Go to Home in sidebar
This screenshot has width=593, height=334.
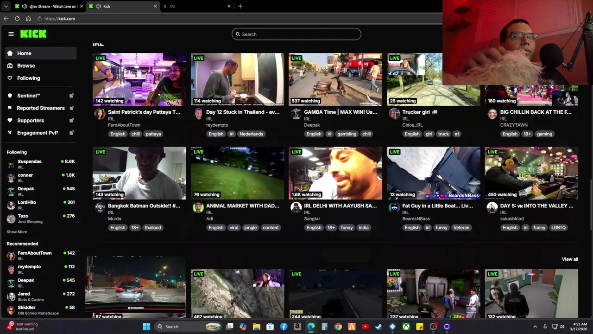[x=41, y=53]
